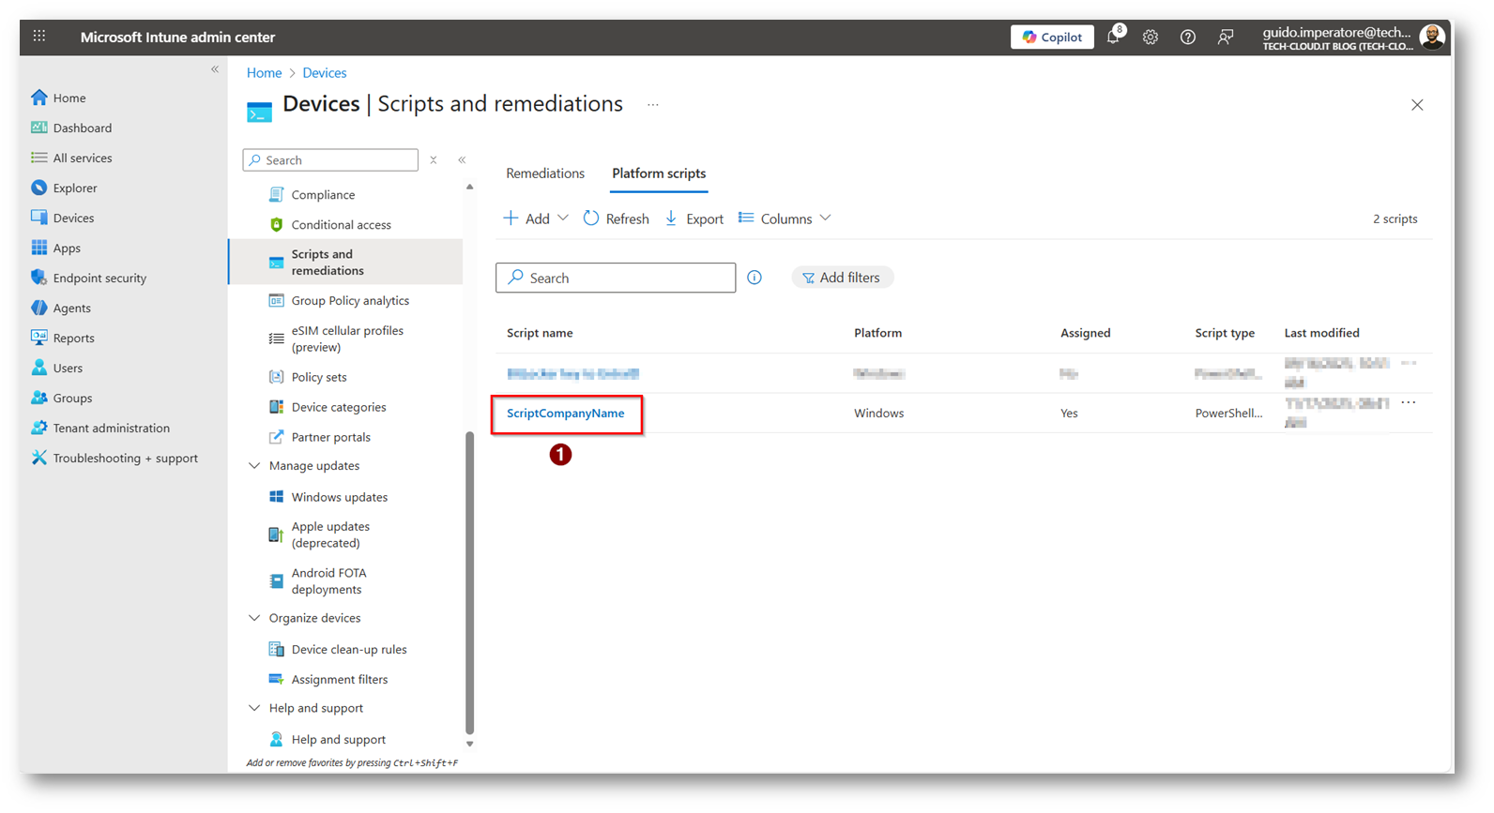This screenshot has height=813, width=1494.
Task: Open the Add script dropdown
Action: pos(536,218)
